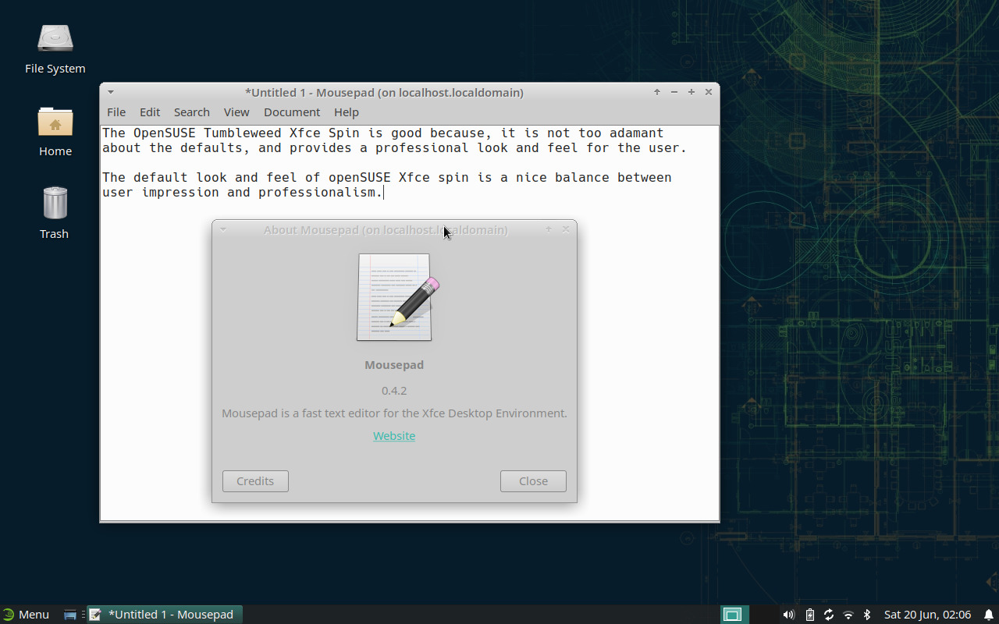Image resolution: width=999 pixels, height=624 pixels.
Task: Open the Search menu in Mousepad
Action: 191,112
